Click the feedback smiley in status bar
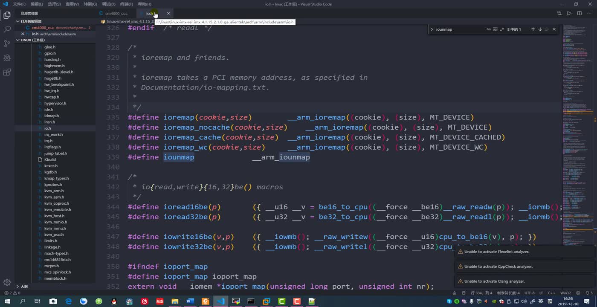Screen dimensions: 597x307 [x=578, y=293]
